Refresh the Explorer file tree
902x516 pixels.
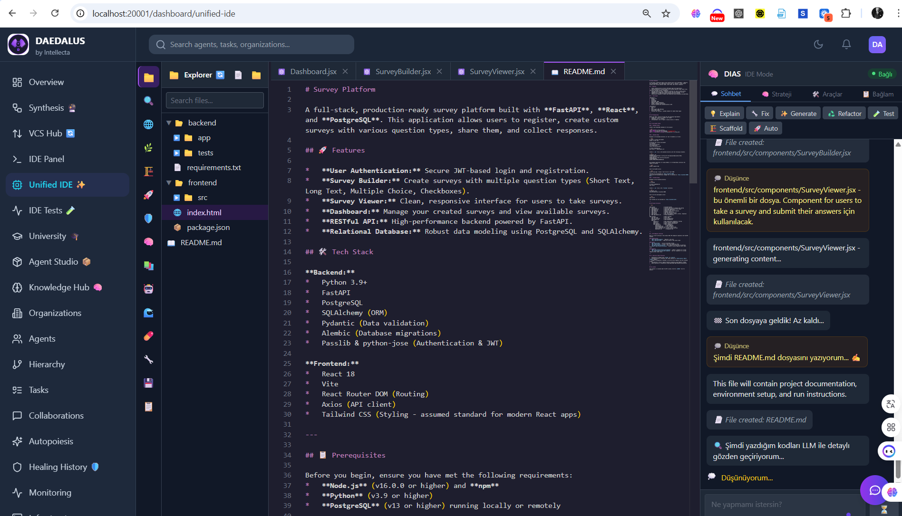tap(220, 75)
